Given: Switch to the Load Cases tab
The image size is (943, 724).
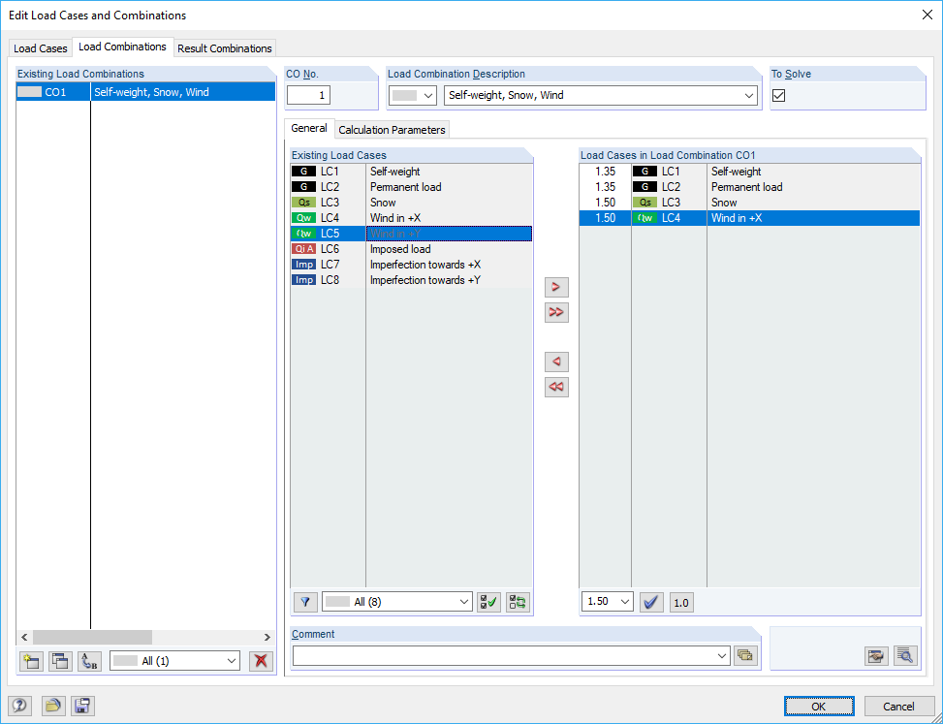Looking at the screenshot, I should coord(41,48).
